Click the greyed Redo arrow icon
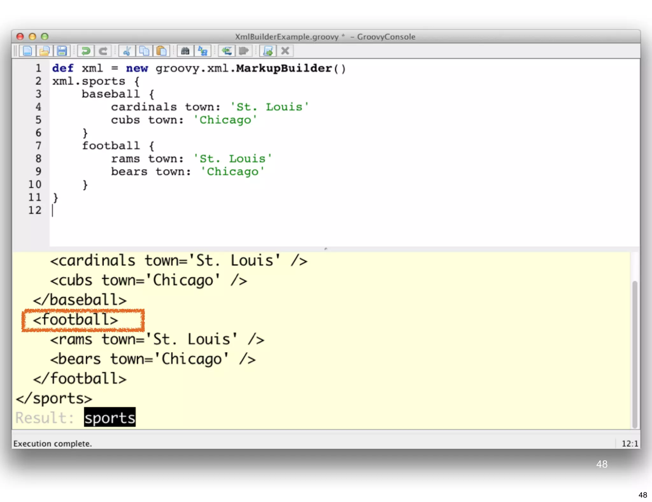This screenshot has height=502, width=652. [x=103, y=51]
